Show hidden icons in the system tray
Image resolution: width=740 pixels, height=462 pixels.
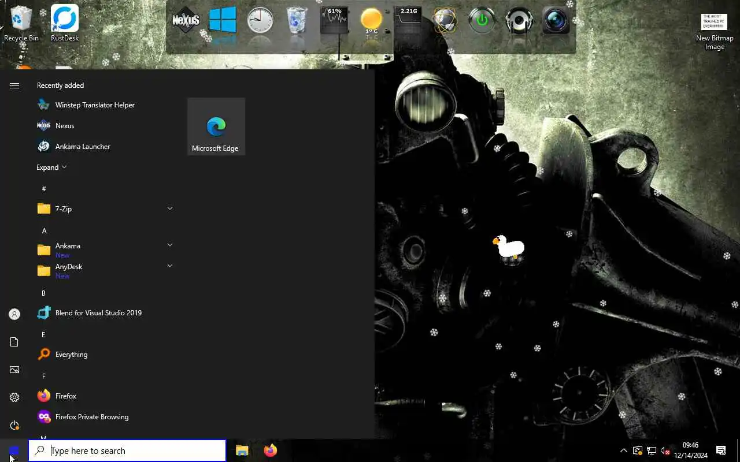623,450
